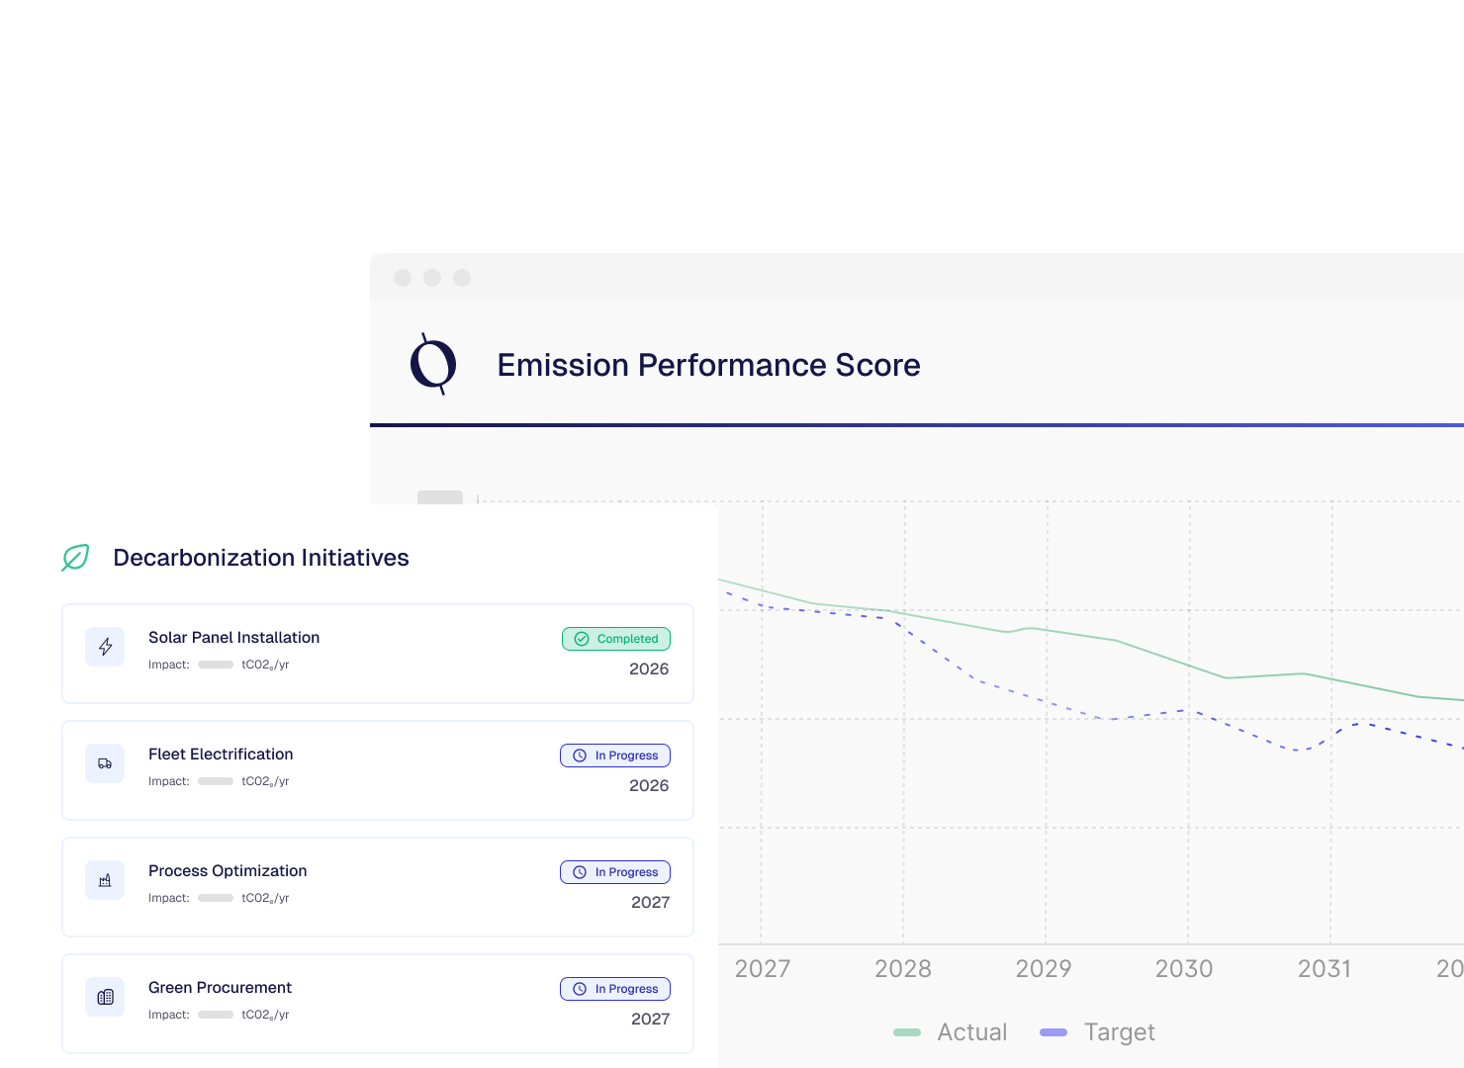This screenshot has height=1068, width=1464.
Task: Toggle the Actual series in the chart legend
Action: click(950, 1031)
